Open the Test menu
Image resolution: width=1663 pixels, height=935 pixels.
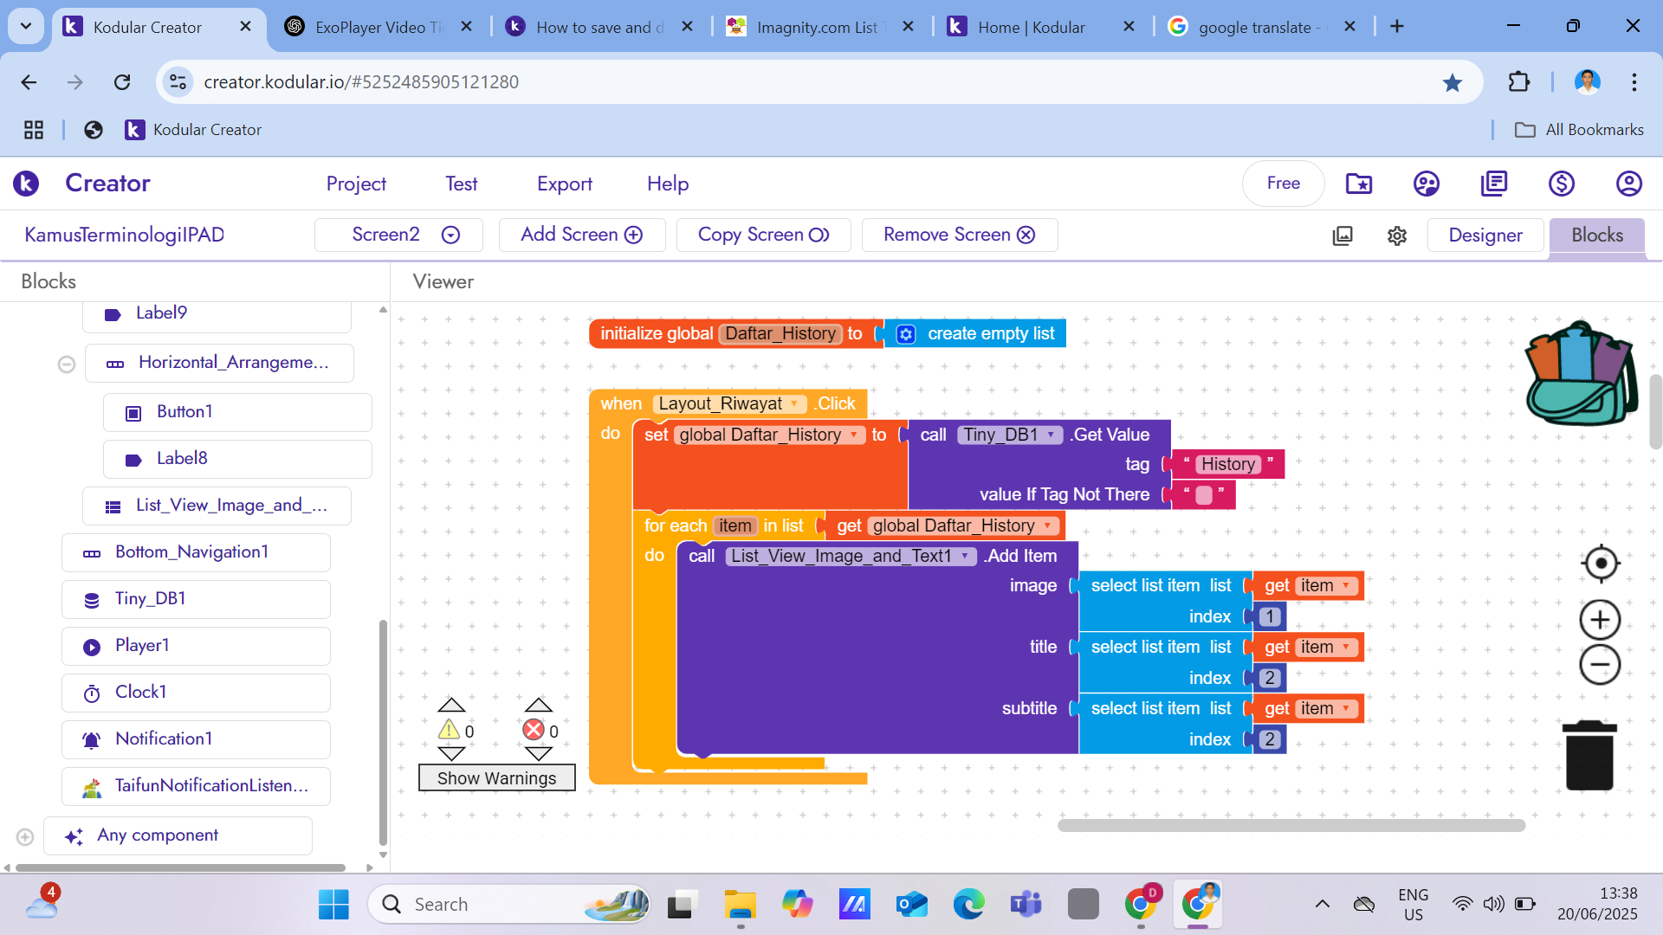click(462, 184)
